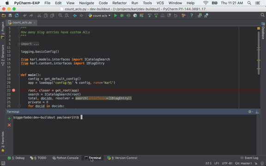Screen dimensions: 266x166
Task: Change line separator LF in status bar
Action: tap(217, 163)
